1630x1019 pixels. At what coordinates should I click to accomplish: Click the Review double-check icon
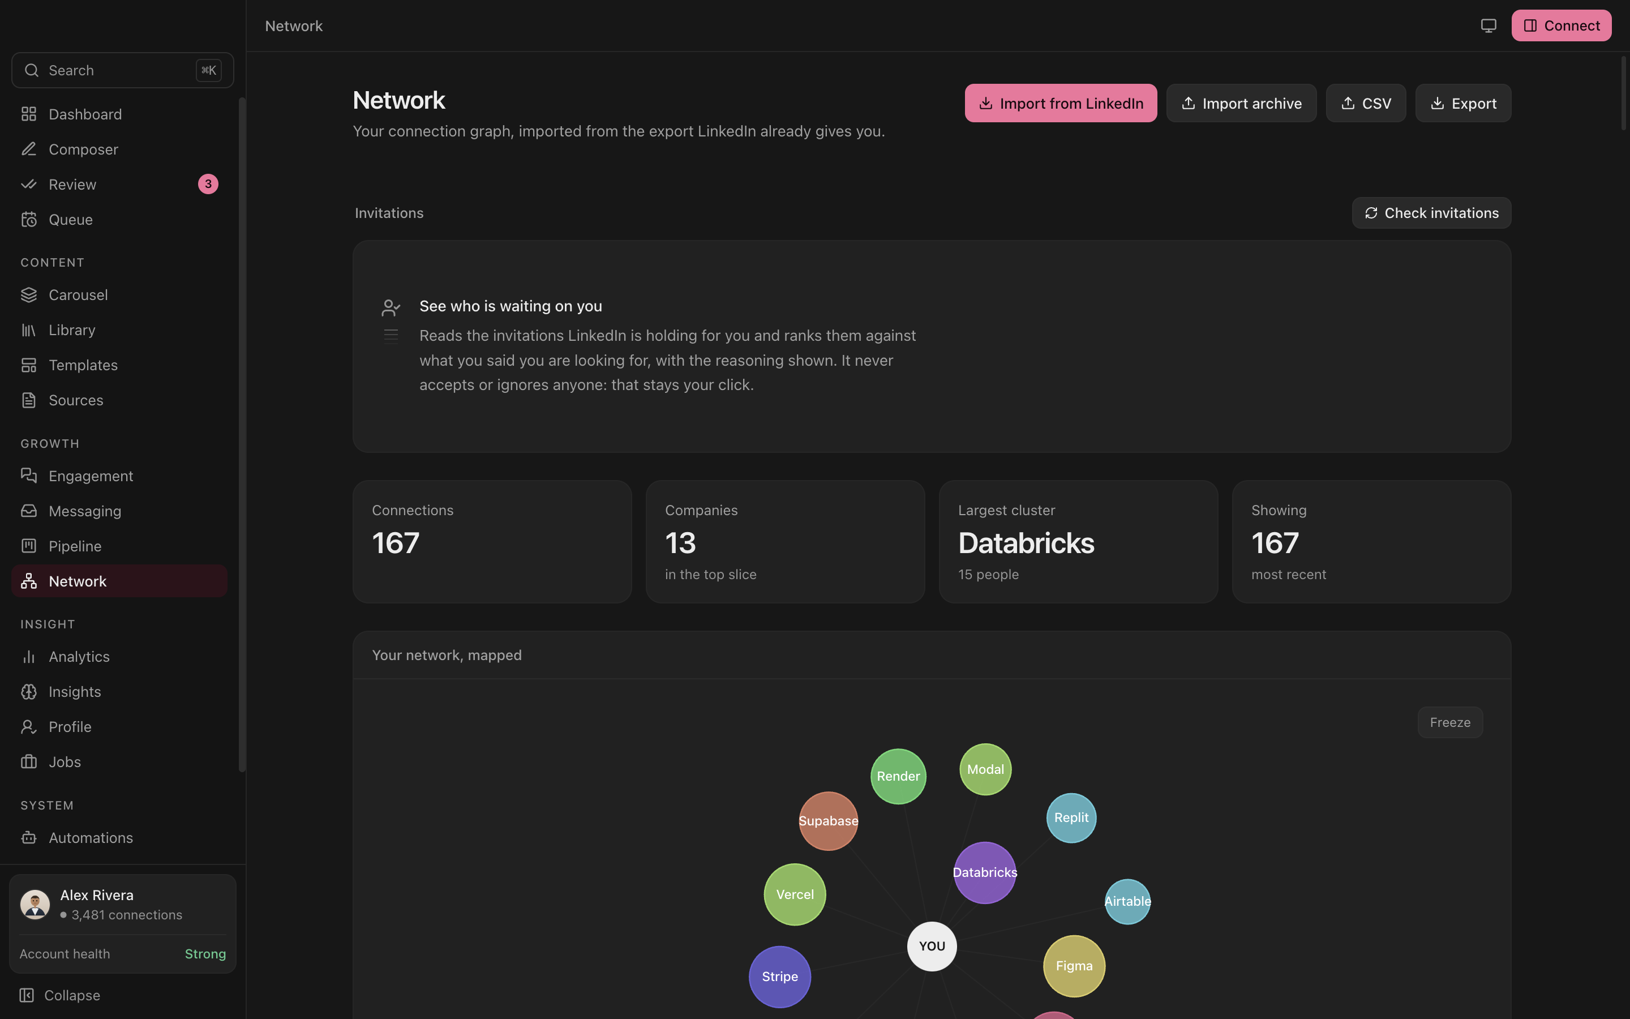click(28, 184)
